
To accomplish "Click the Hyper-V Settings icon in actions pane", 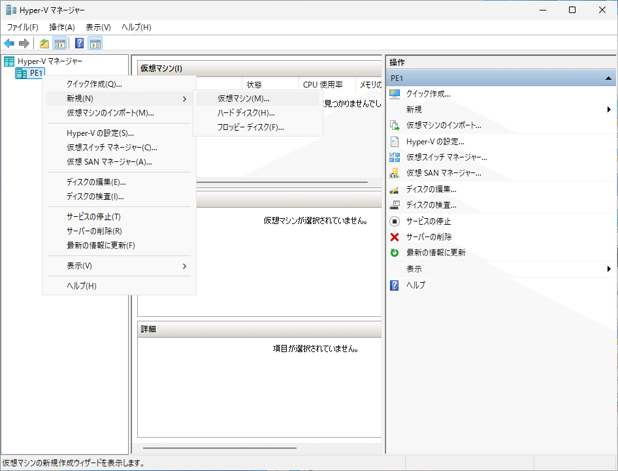I will click(395, 142).
